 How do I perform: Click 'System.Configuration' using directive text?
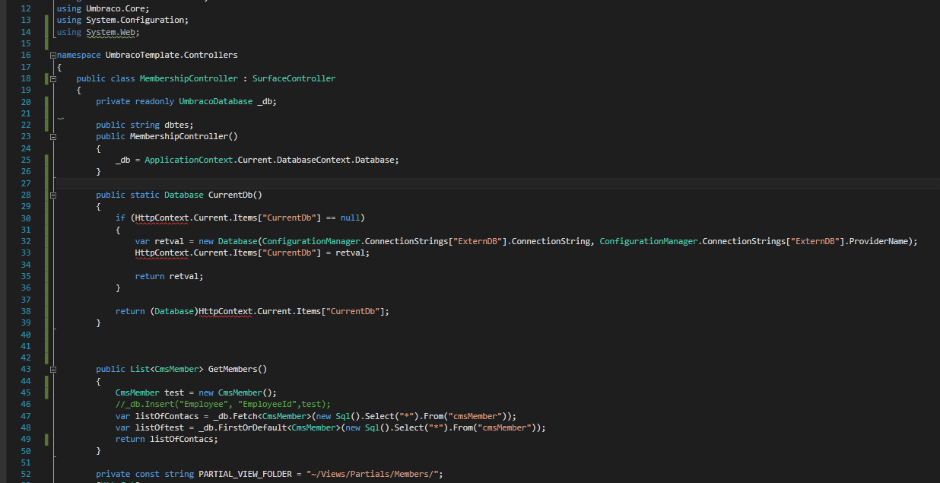coord(137,20)
